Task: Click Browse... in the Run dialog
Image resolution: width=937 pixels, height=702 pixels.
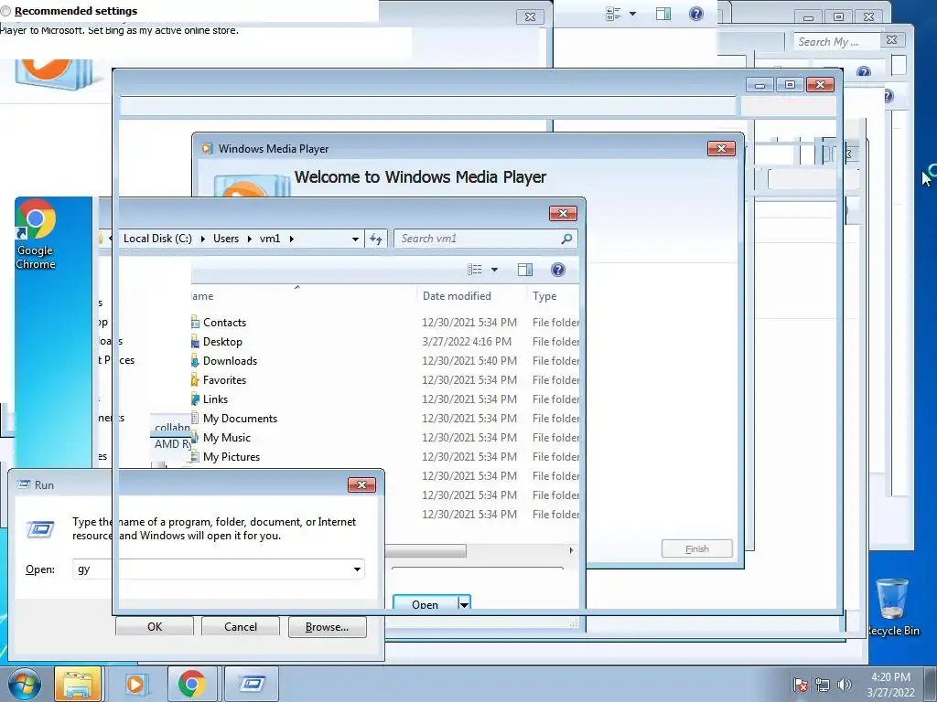Action: (x=327, y=627)
